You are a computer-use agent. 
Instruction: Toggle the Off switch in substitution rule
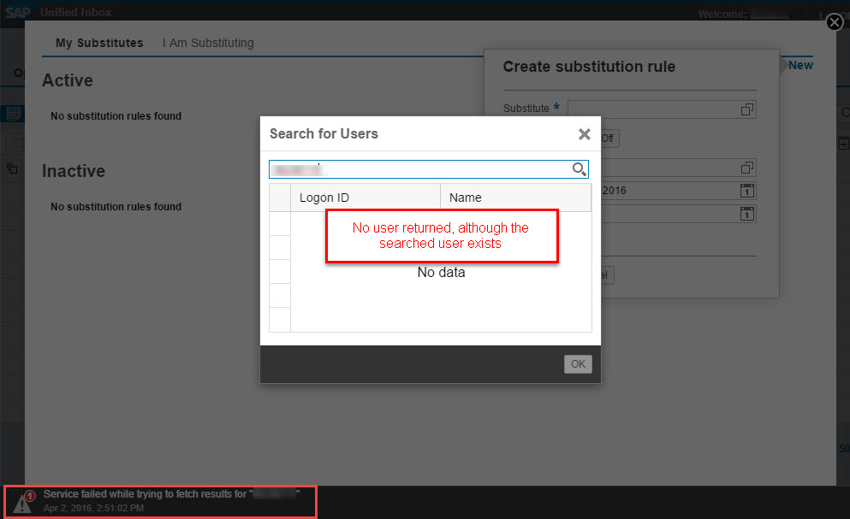coord(609,139)
